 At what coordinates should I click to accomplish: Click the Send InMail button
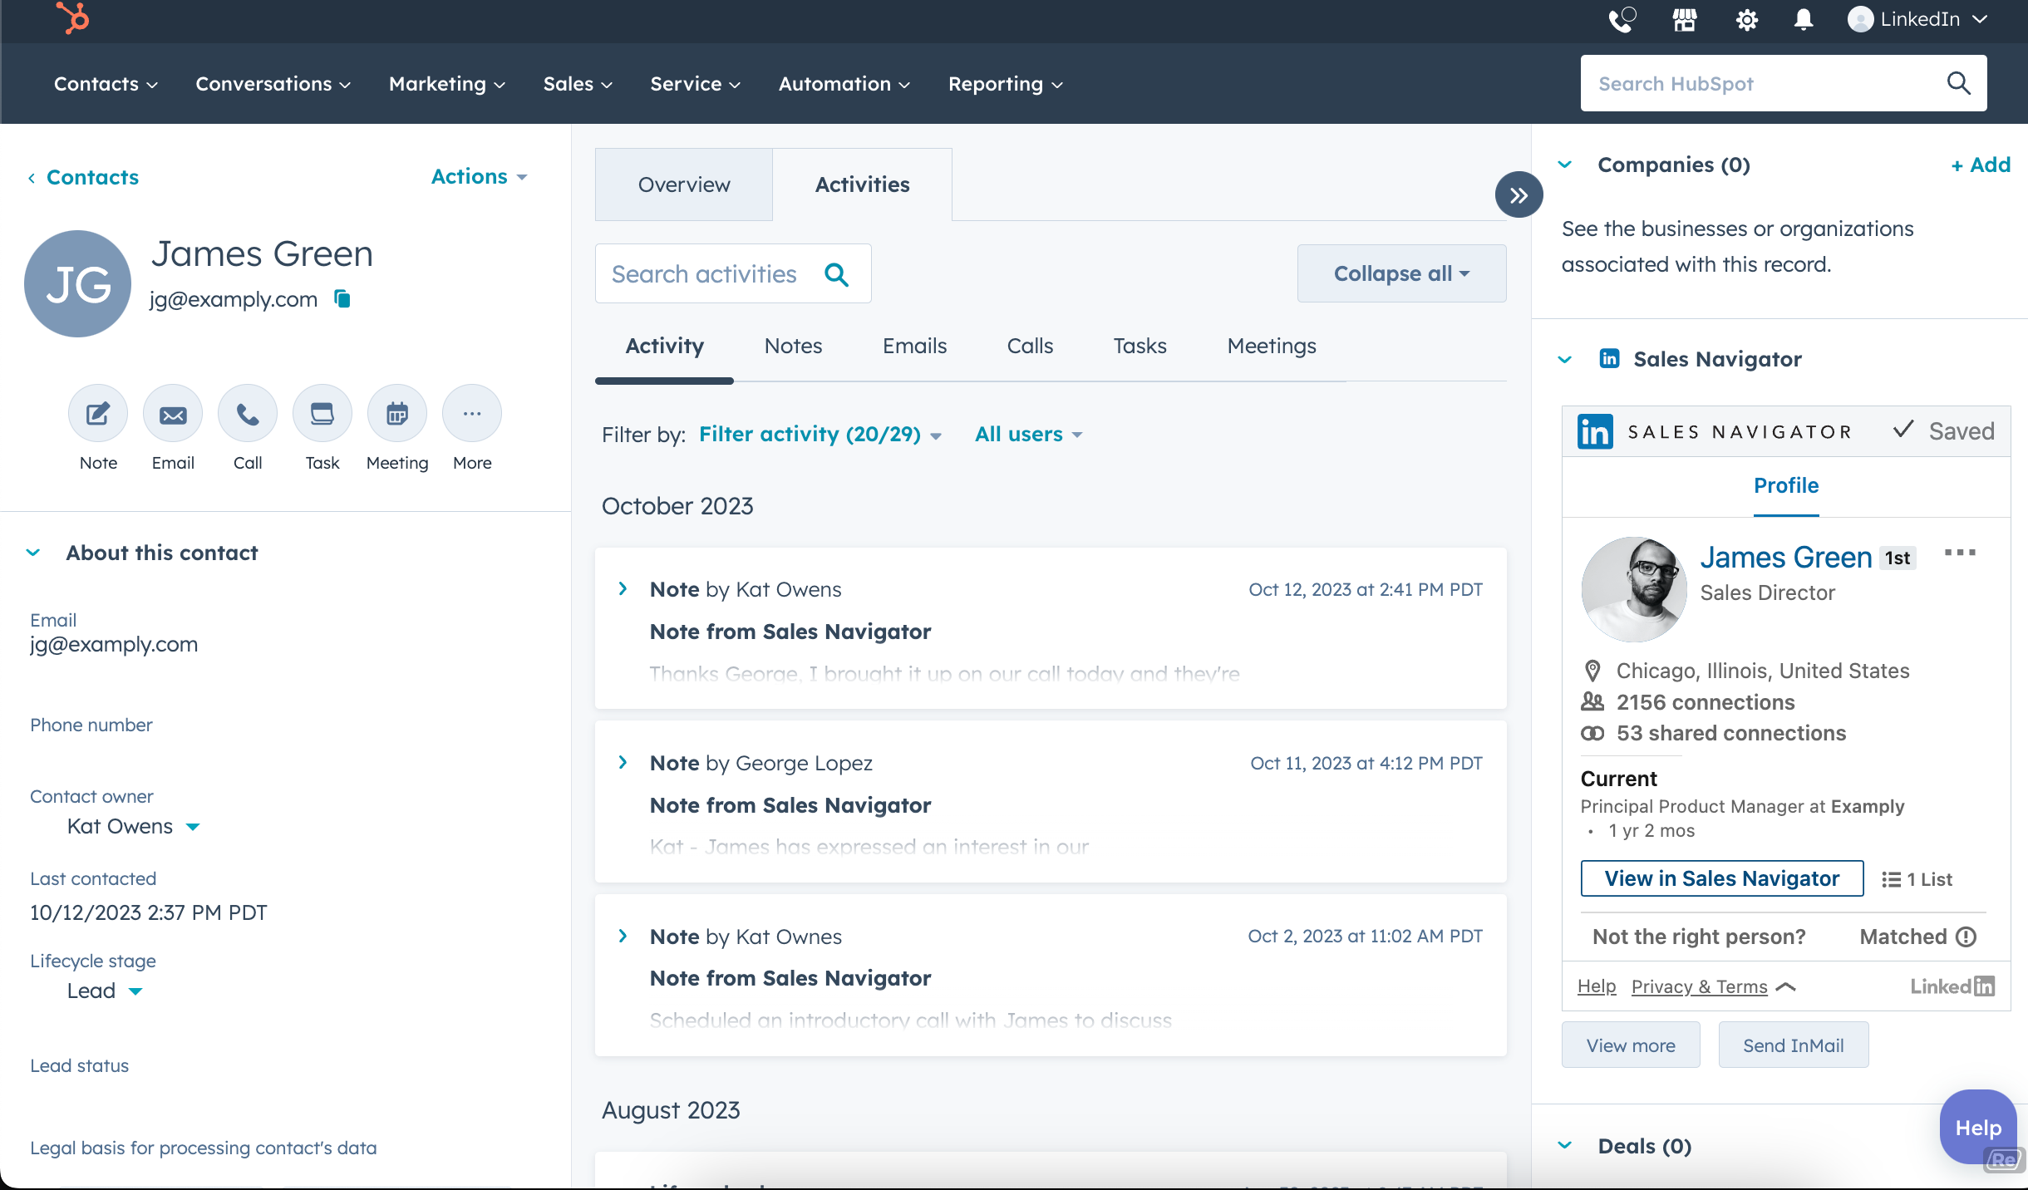[x=1793, y=1045]
